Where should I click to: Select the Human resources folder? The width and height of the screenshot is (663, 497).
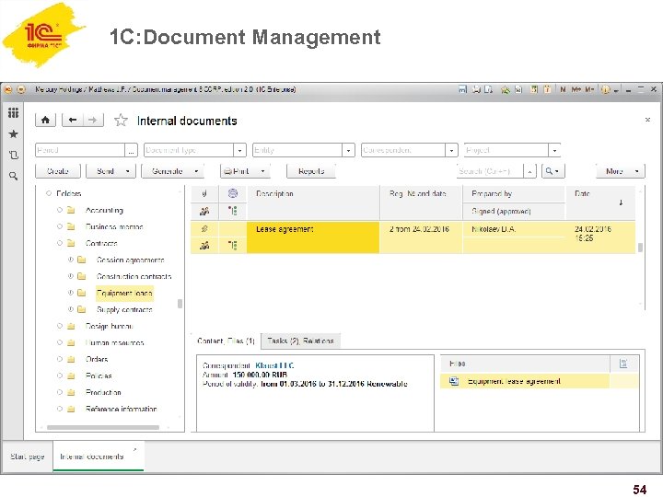coord(114,342)
